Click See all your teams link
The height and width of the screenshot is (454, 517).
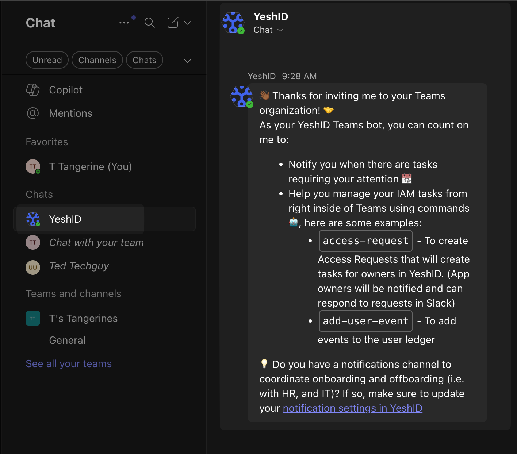coord(69,363)
